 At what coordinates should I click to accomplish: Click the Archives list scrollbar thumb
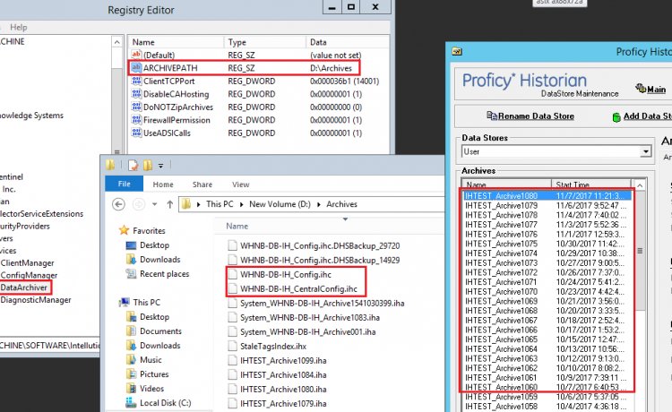640,251
